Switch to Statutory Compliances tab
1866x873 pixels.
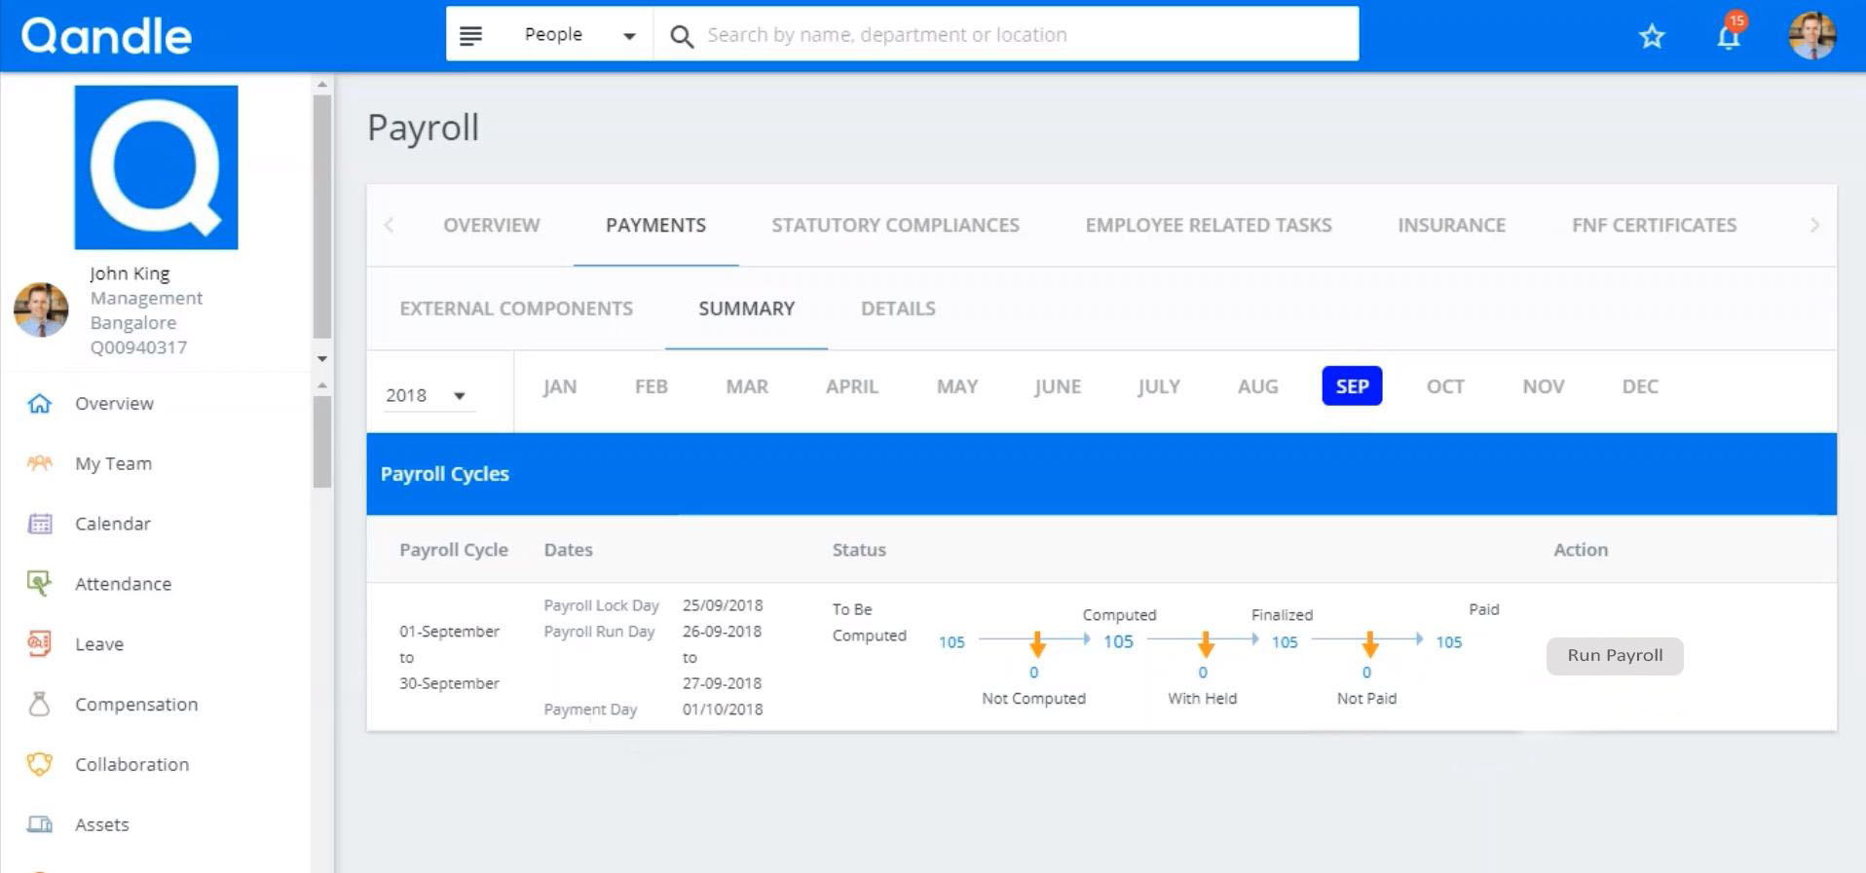point(895,225)
